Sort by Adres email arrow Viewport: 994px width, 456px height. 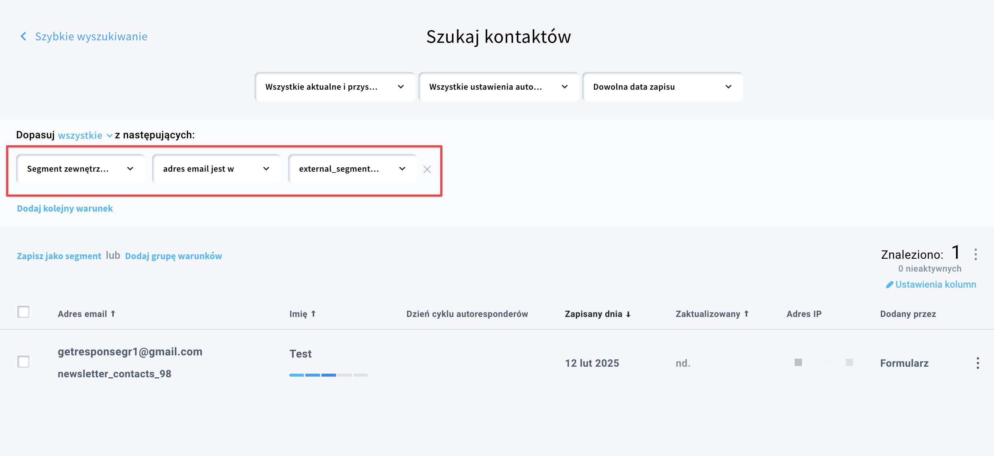[113, 314]
